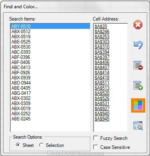
Task: Select the Sheet radio option
Action: point(18,145)
